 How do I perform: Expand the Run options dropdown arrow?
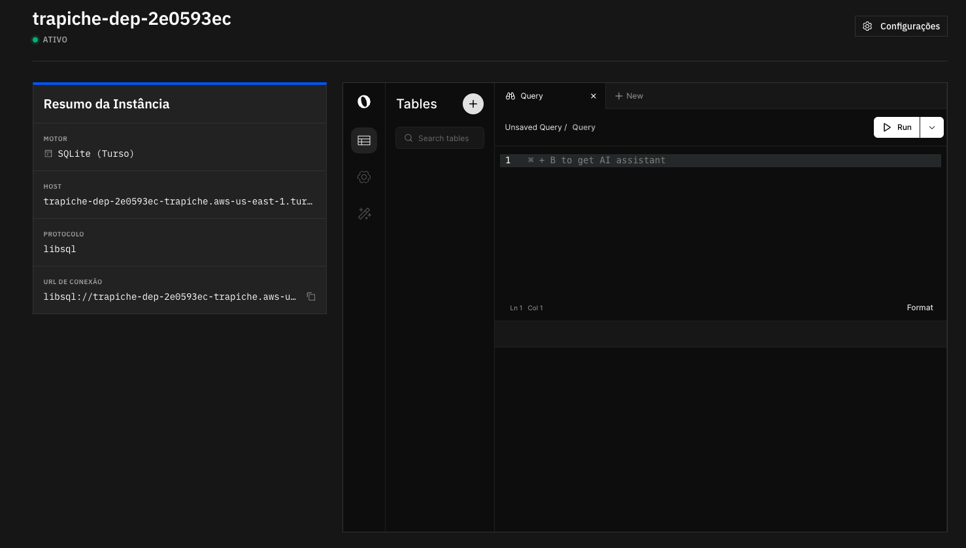pyautogui.click(x=932, y=127)
